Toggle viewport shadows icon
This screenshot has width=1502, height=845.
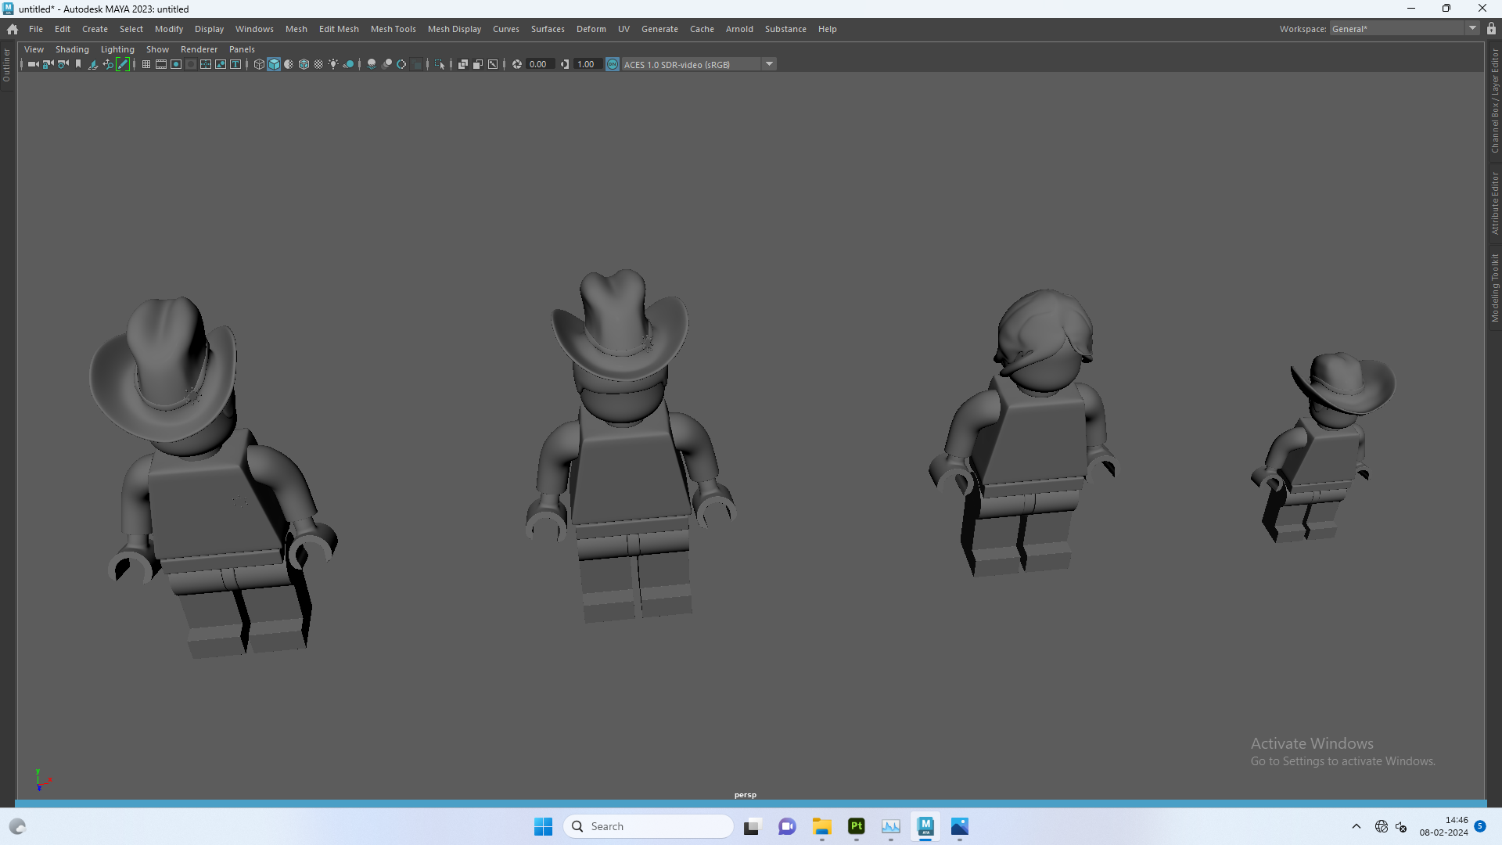pos(349,64)
